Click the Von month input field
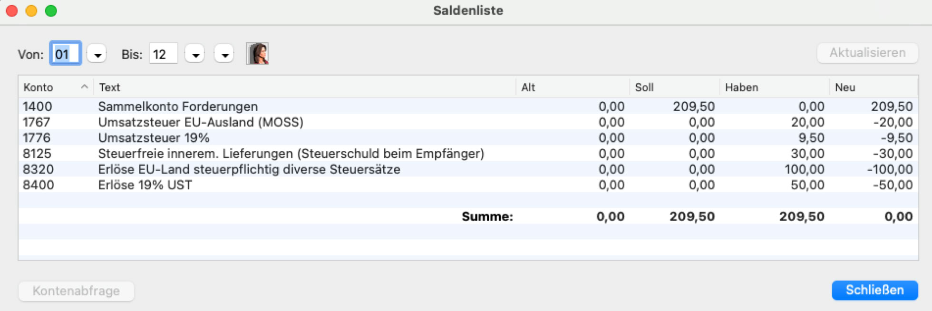This screenshot has height=311, width=932. (x=66, y=54)
